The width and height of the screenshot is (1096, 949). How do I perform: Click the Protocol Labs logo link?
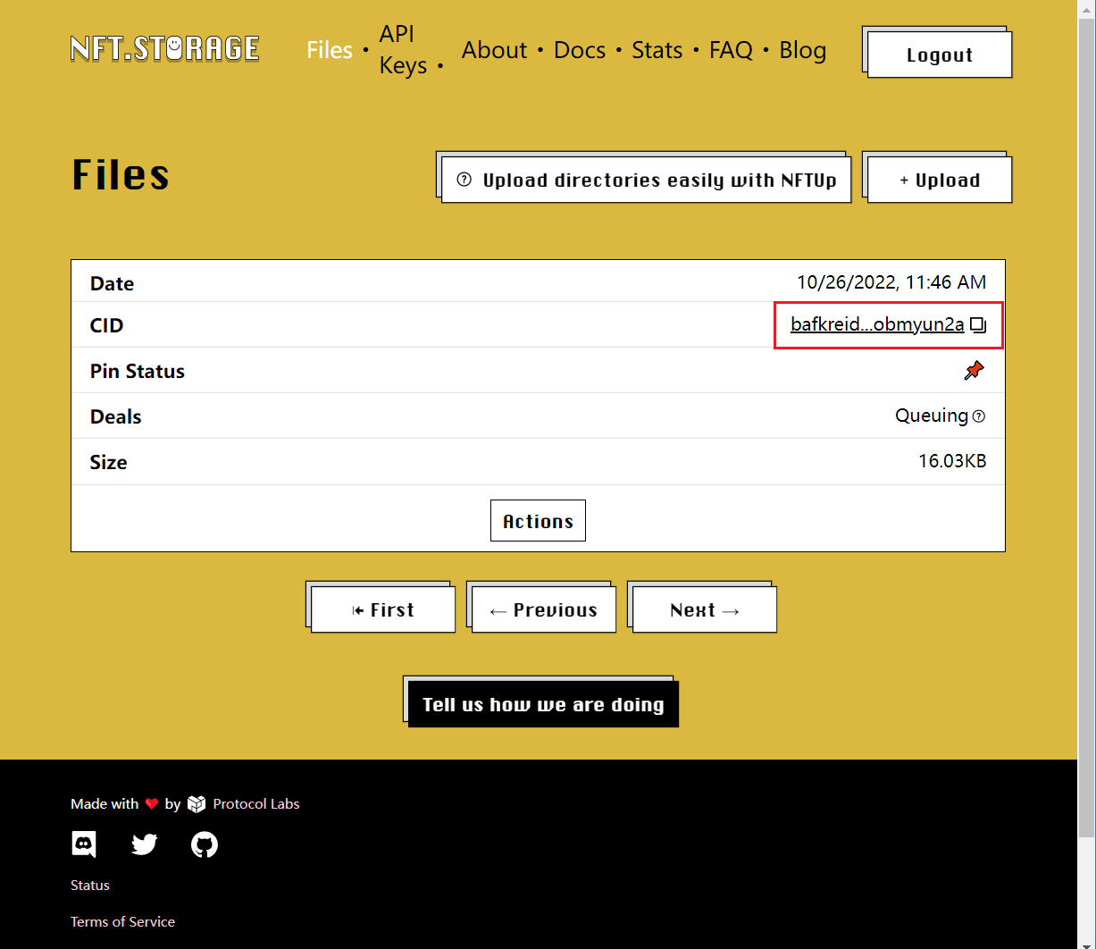(245, 804)
